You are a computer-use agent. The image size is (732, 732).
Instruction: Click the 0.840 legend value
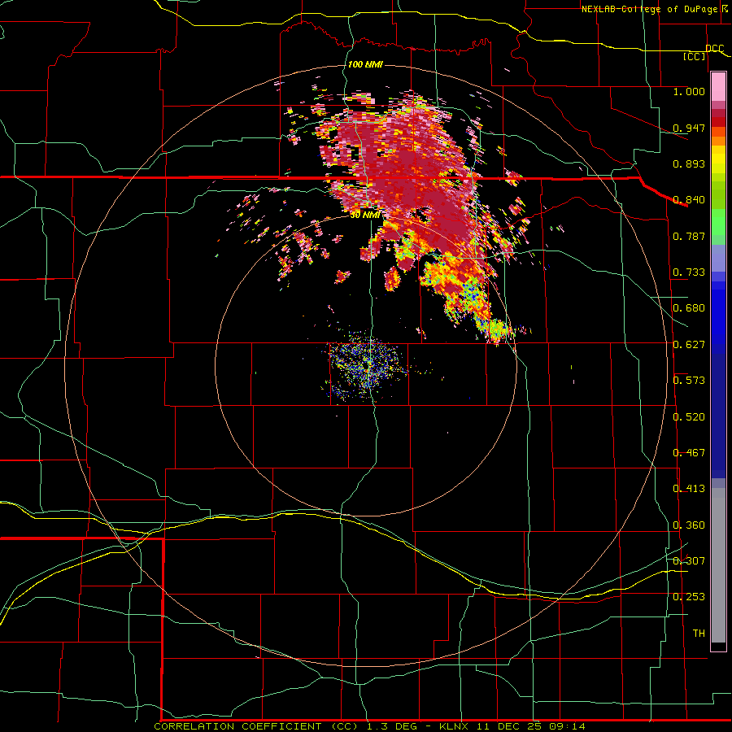coord(689,200)
